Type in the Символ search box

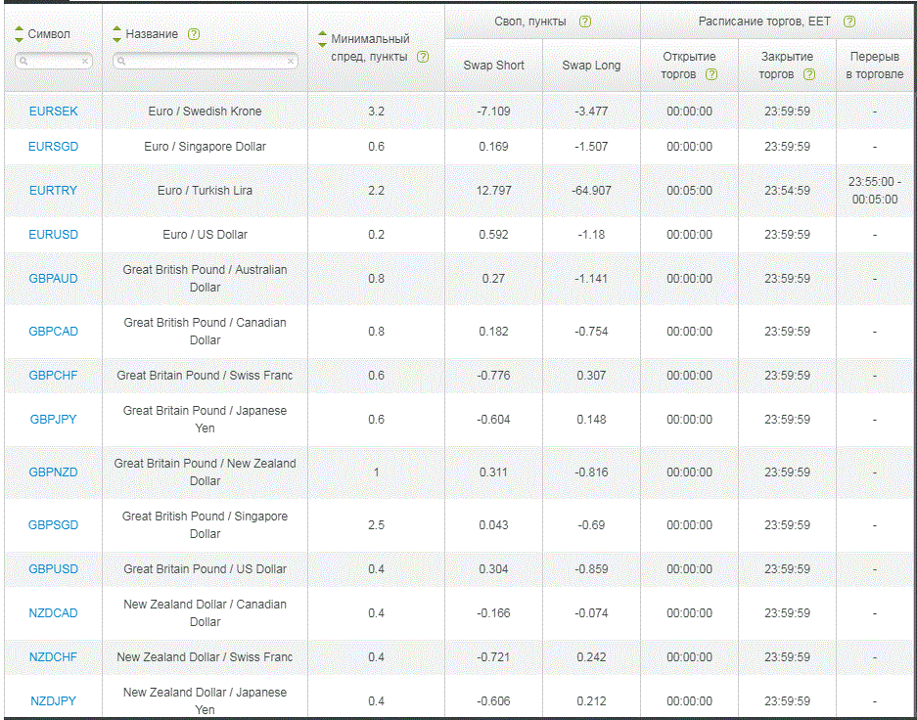[x=53, y=61]
